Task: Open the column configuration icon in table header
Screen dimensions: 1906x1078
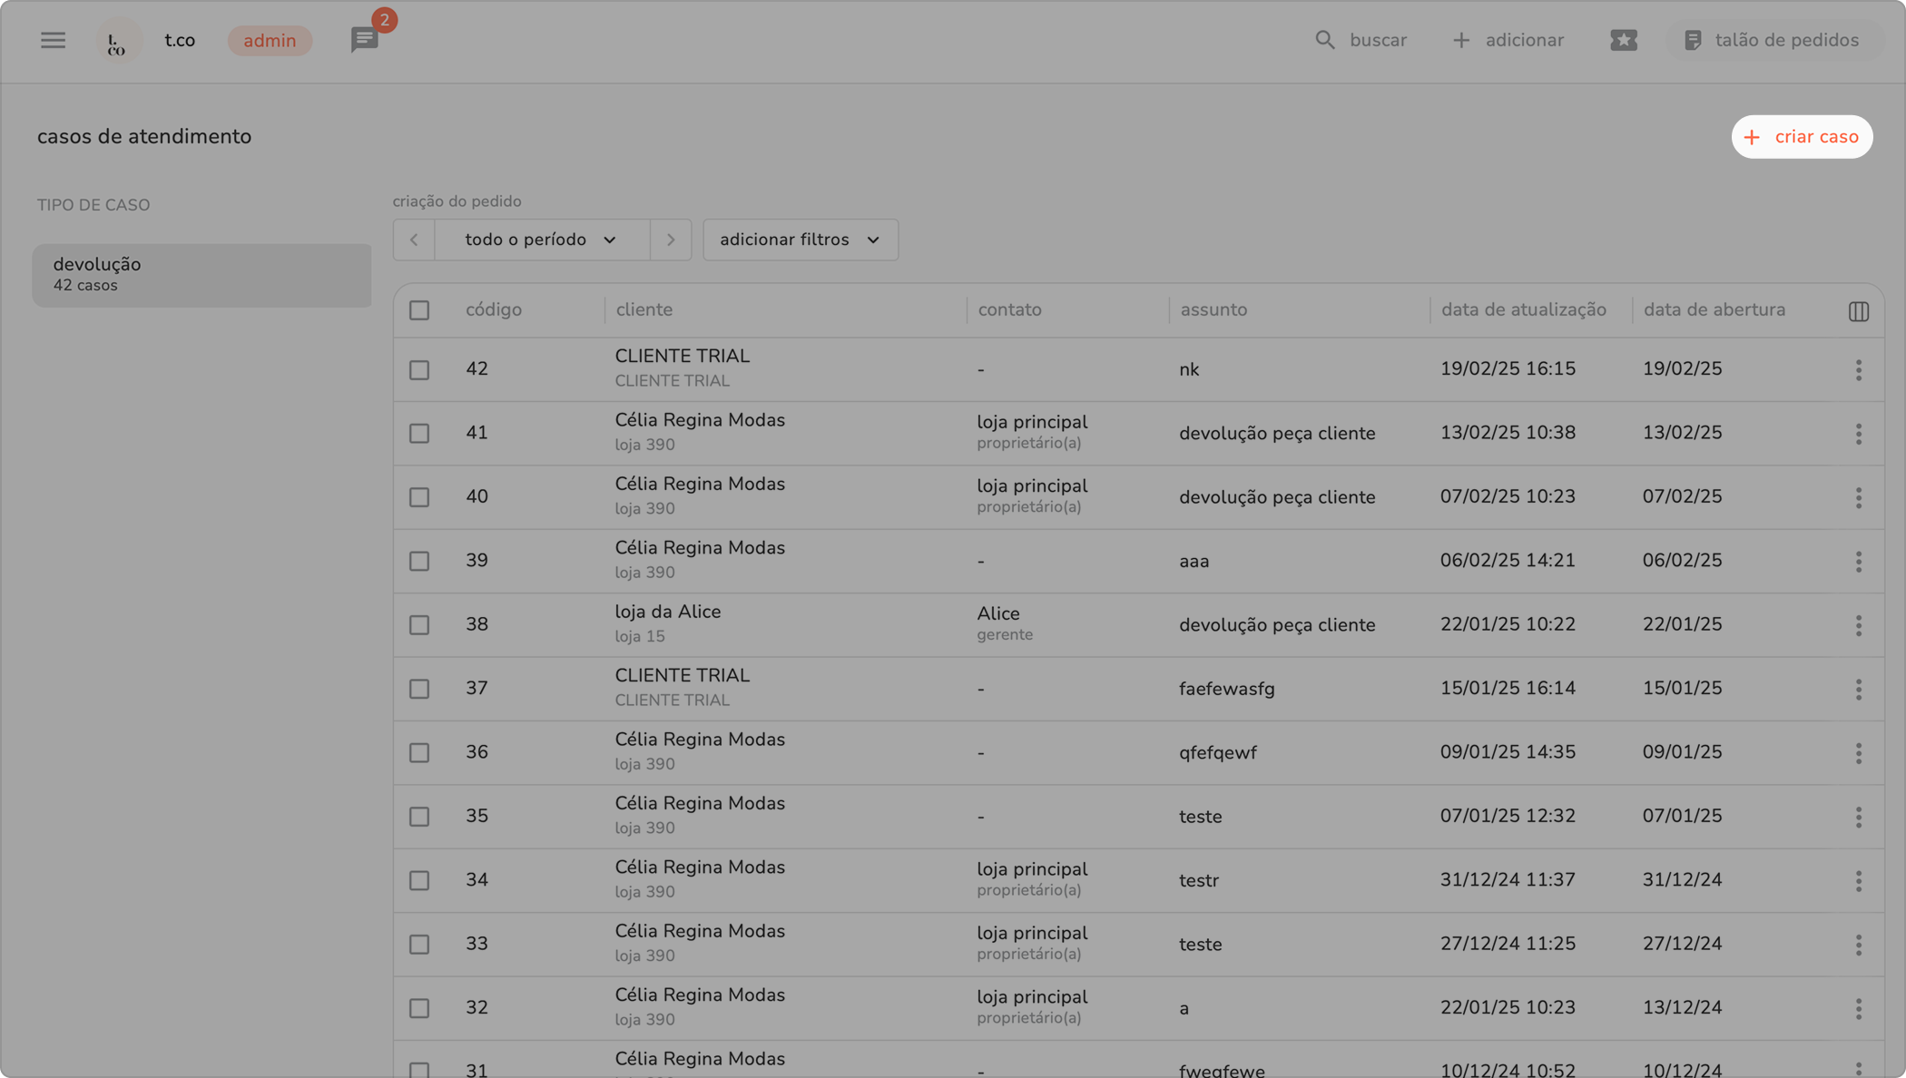Action: click(1858, 311)
